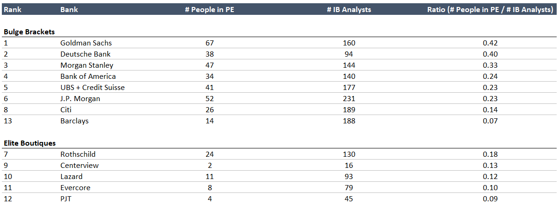
Task: Select the Centerview cell
Action: click(79, 166)
